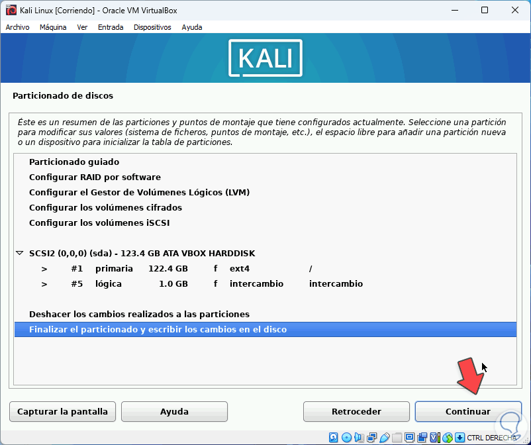Image resolution: width=531 pixels, height=445 pixels.
Task: Click the optical disc status icon
Action: coord(346,438)
